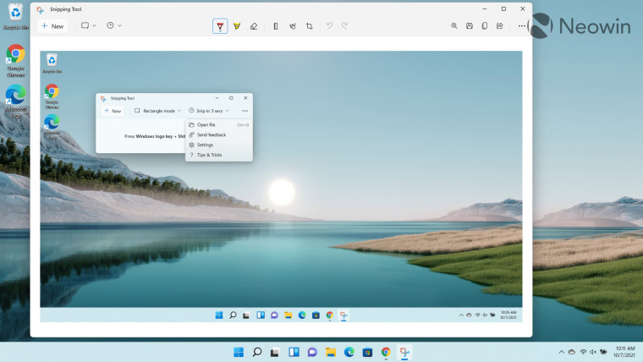Maximize the Snipping Tool window
Image resolution: width=643 pixels, height=362 pixels.
tap(503, 8)
